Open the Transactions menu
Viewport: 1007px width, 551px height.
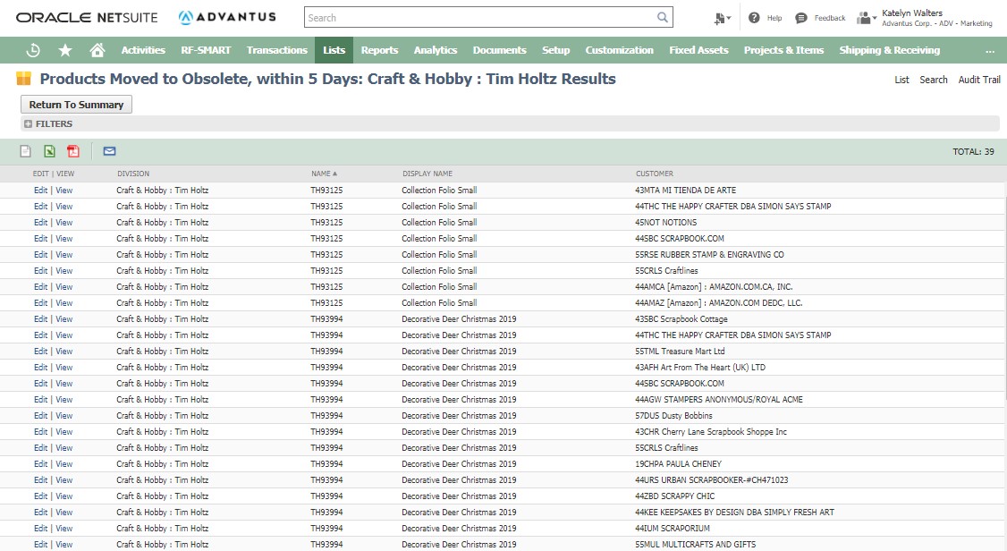click(277, 50)
